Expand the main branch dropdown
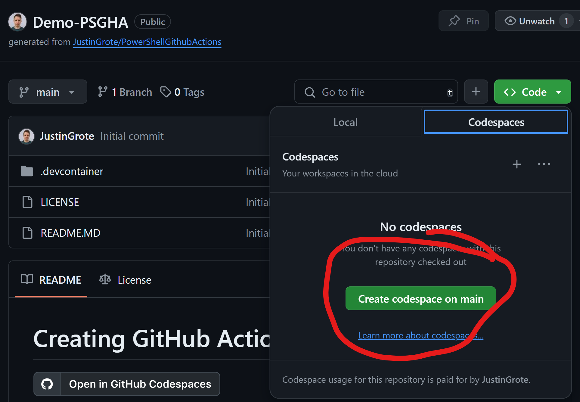This screenshot has width=580, height=402. coord(48,92)
